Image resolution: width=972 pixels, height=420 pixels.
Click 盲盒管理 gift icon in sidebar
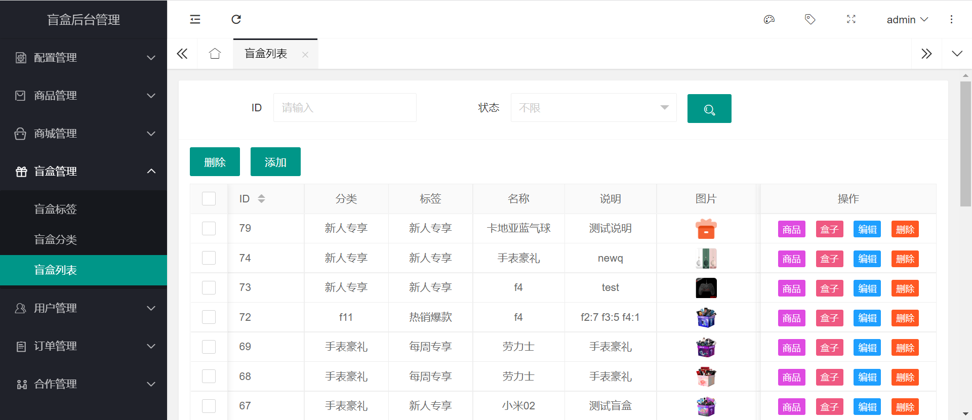[x=21, y=172]
